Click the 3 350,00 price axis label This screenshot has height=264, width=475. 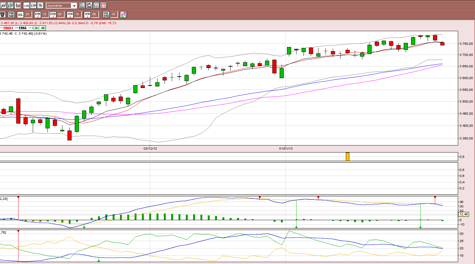[x=466, y=139]
